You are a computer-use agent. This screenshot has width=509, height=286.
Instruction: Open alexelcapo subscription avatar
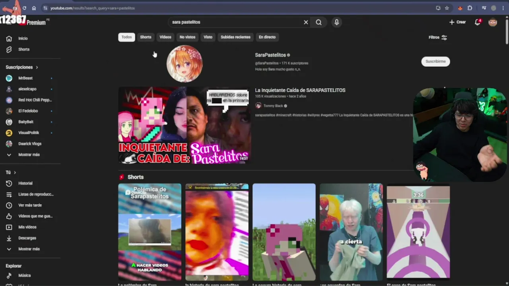coord(9,89)
